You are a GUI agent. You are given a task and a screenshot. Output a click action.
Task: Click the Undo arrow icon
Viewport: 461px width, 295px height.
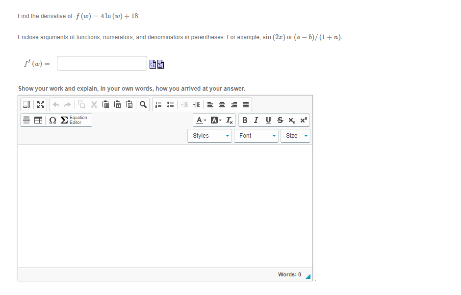56,104
